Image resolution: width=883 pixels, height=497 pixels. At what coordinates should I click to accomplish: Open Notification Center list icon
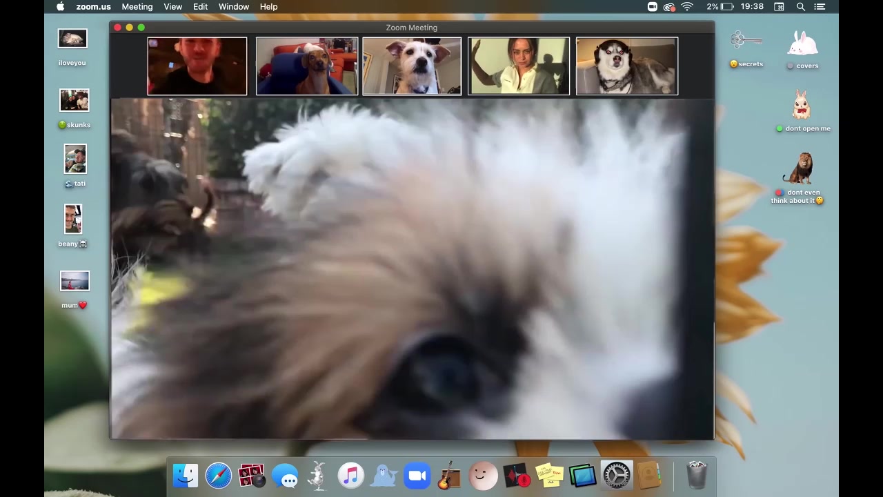point(820,7)
